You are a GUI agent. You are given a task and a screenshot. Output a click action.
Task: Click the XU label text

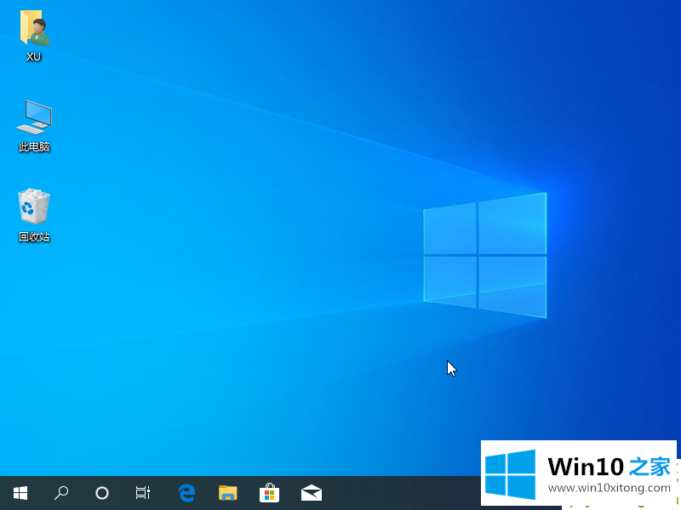point(34,57)
